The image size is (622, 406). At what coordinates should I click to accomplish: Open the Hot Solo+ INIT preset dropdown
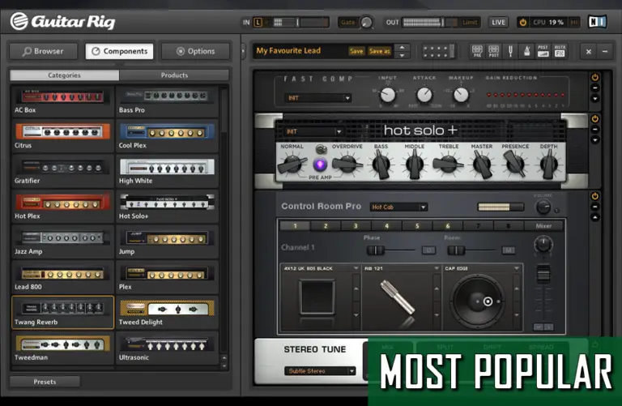coord(313,131)
